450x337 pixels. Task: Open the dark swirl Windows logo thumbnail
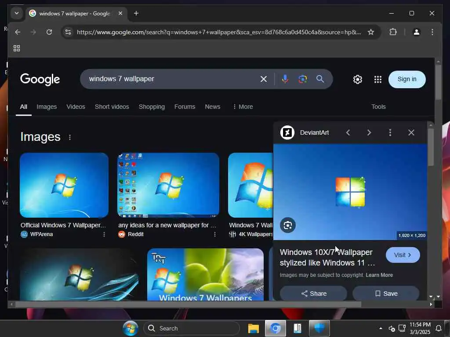80,274
